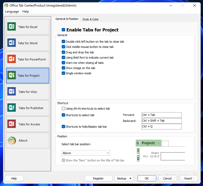Toggle Using Bold font to indicate current tab
This screenshot has width=203, height=186.
pyautogui.click(x=63, y=57)
